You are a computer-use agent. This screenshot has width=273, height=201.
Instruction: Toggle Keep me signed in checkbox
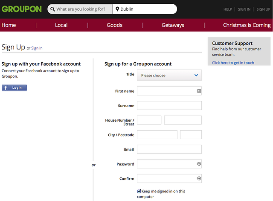click(x=139, y=191)
